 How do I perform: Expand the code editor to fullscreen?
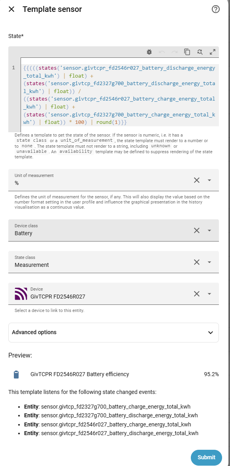coord(213,52)
